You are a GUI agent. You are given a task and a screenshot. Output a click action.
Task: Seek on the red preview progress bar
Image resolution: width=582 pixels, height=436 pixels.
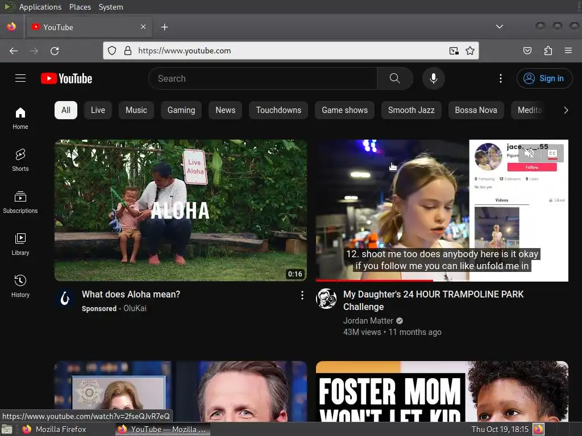click(442, 280)
